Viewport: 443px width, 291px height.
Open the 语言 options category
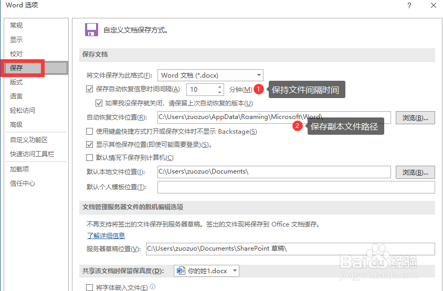pos(16,96)
